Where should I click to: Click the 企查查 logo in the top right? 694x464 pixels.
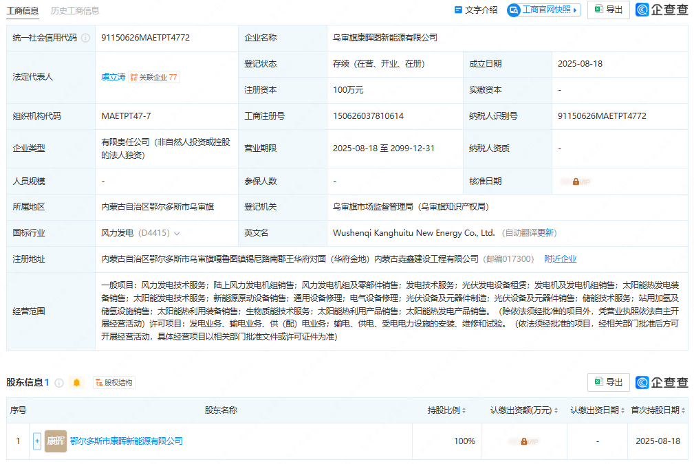pos(662,10)
